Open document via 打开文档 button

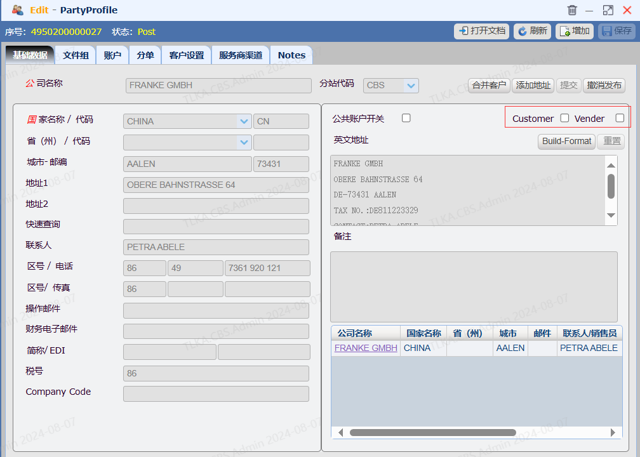pyautogui.click(x=482, y=31)
